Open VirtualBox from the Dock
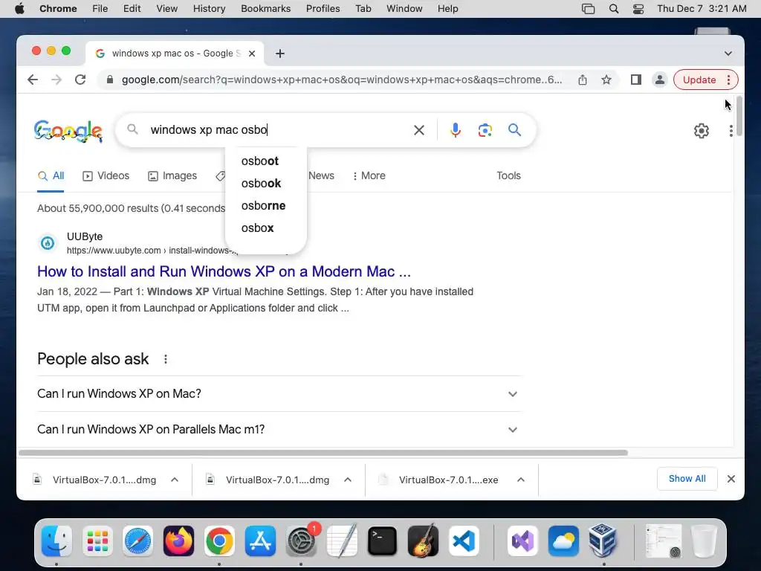 click(602, 541)
